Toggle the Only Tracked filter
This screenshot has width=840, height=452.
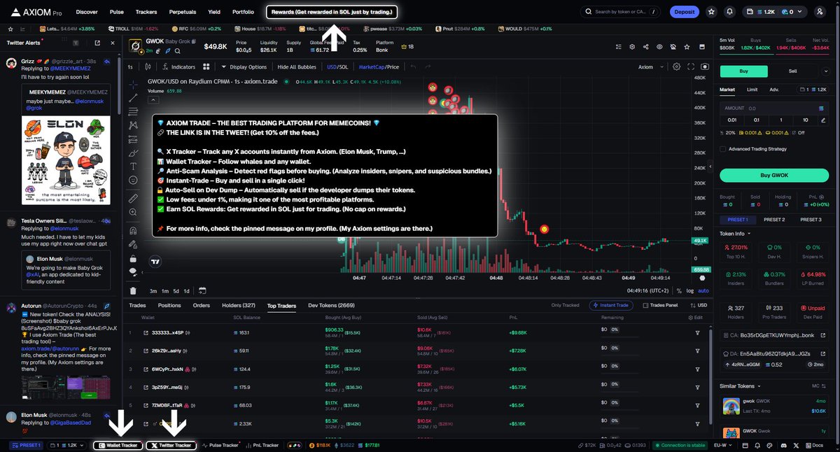click(566, 305)
